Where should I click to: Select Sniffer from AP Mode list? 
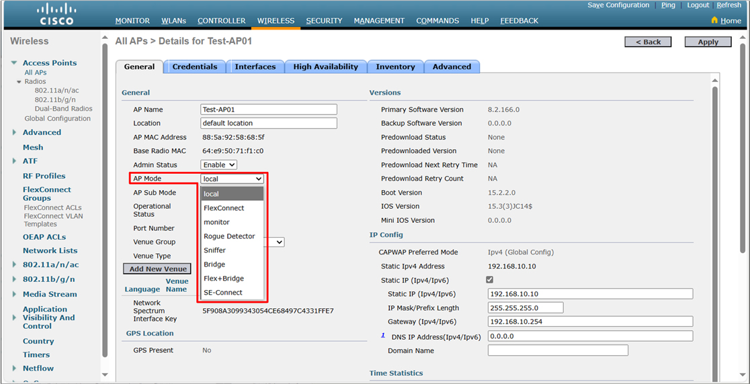click(x=232, y=250)
